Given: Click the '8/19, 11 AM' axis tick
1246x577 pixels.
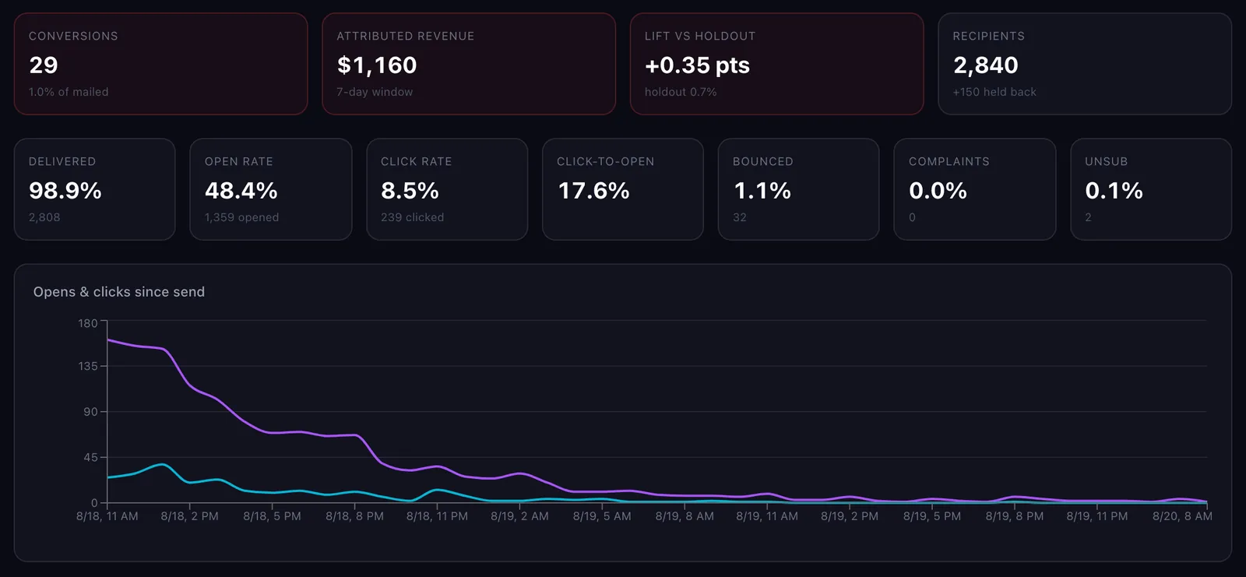Looking at the screenshot, I should pos(767,516).
